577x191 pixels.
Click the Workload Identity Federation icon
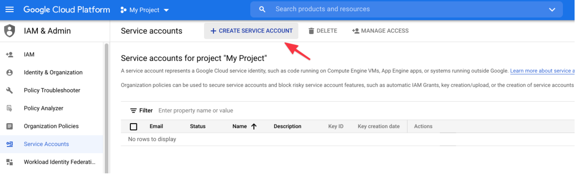click(10, 162)
